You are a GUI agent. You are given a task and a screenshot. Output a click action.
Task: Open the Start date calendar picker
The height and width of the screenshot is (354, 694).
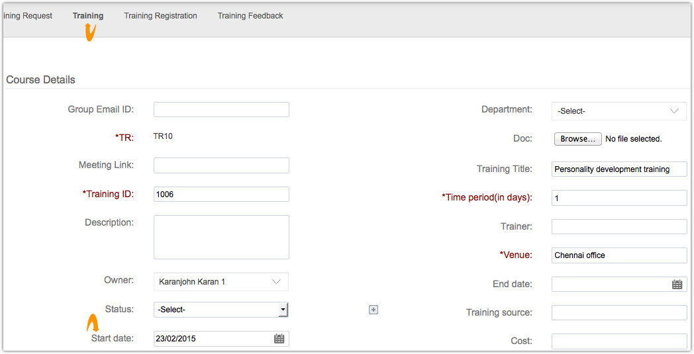[x=279, y=339]
